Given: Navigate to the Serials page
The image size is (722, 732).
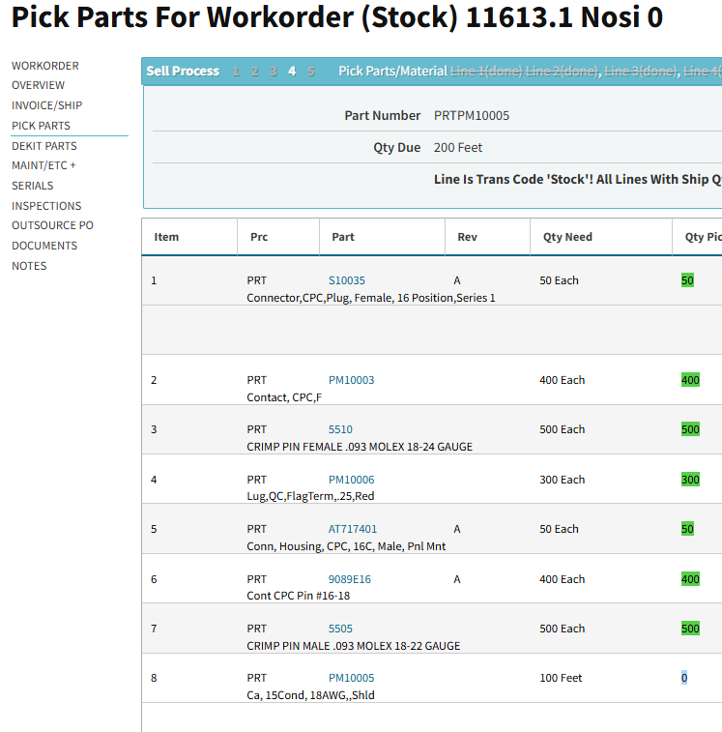Looking at the screenshot, I should pos(33,186).
